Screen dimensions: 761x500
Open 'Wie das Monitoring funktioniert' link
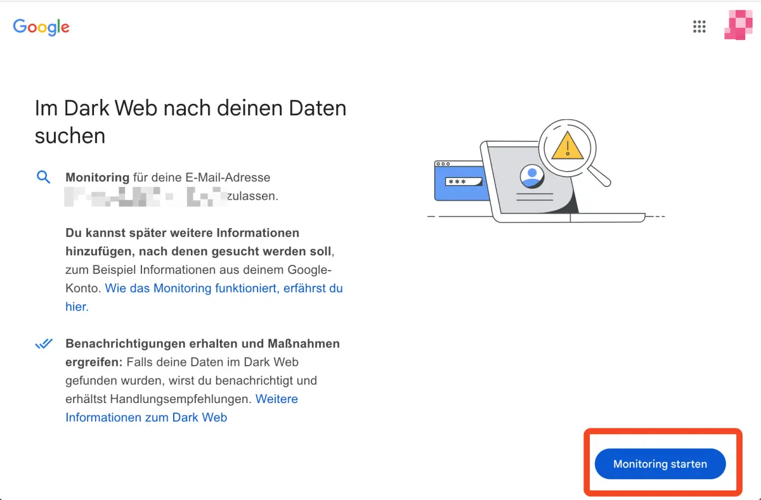[223, 288]
